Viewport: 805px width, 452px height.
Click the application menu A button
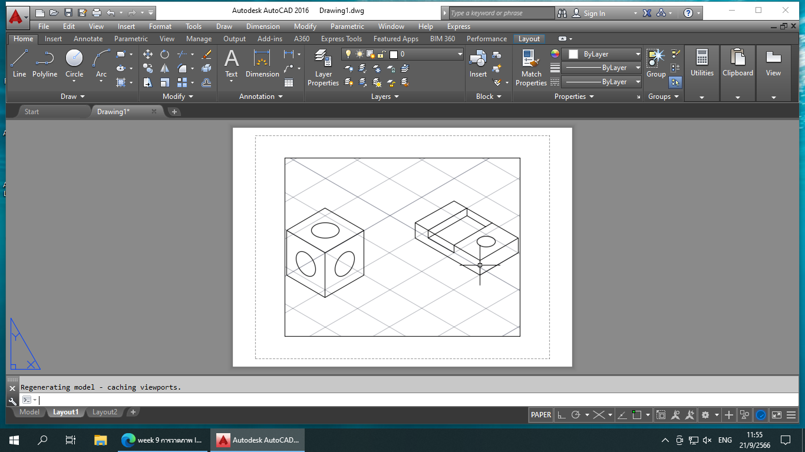[17, 18]
